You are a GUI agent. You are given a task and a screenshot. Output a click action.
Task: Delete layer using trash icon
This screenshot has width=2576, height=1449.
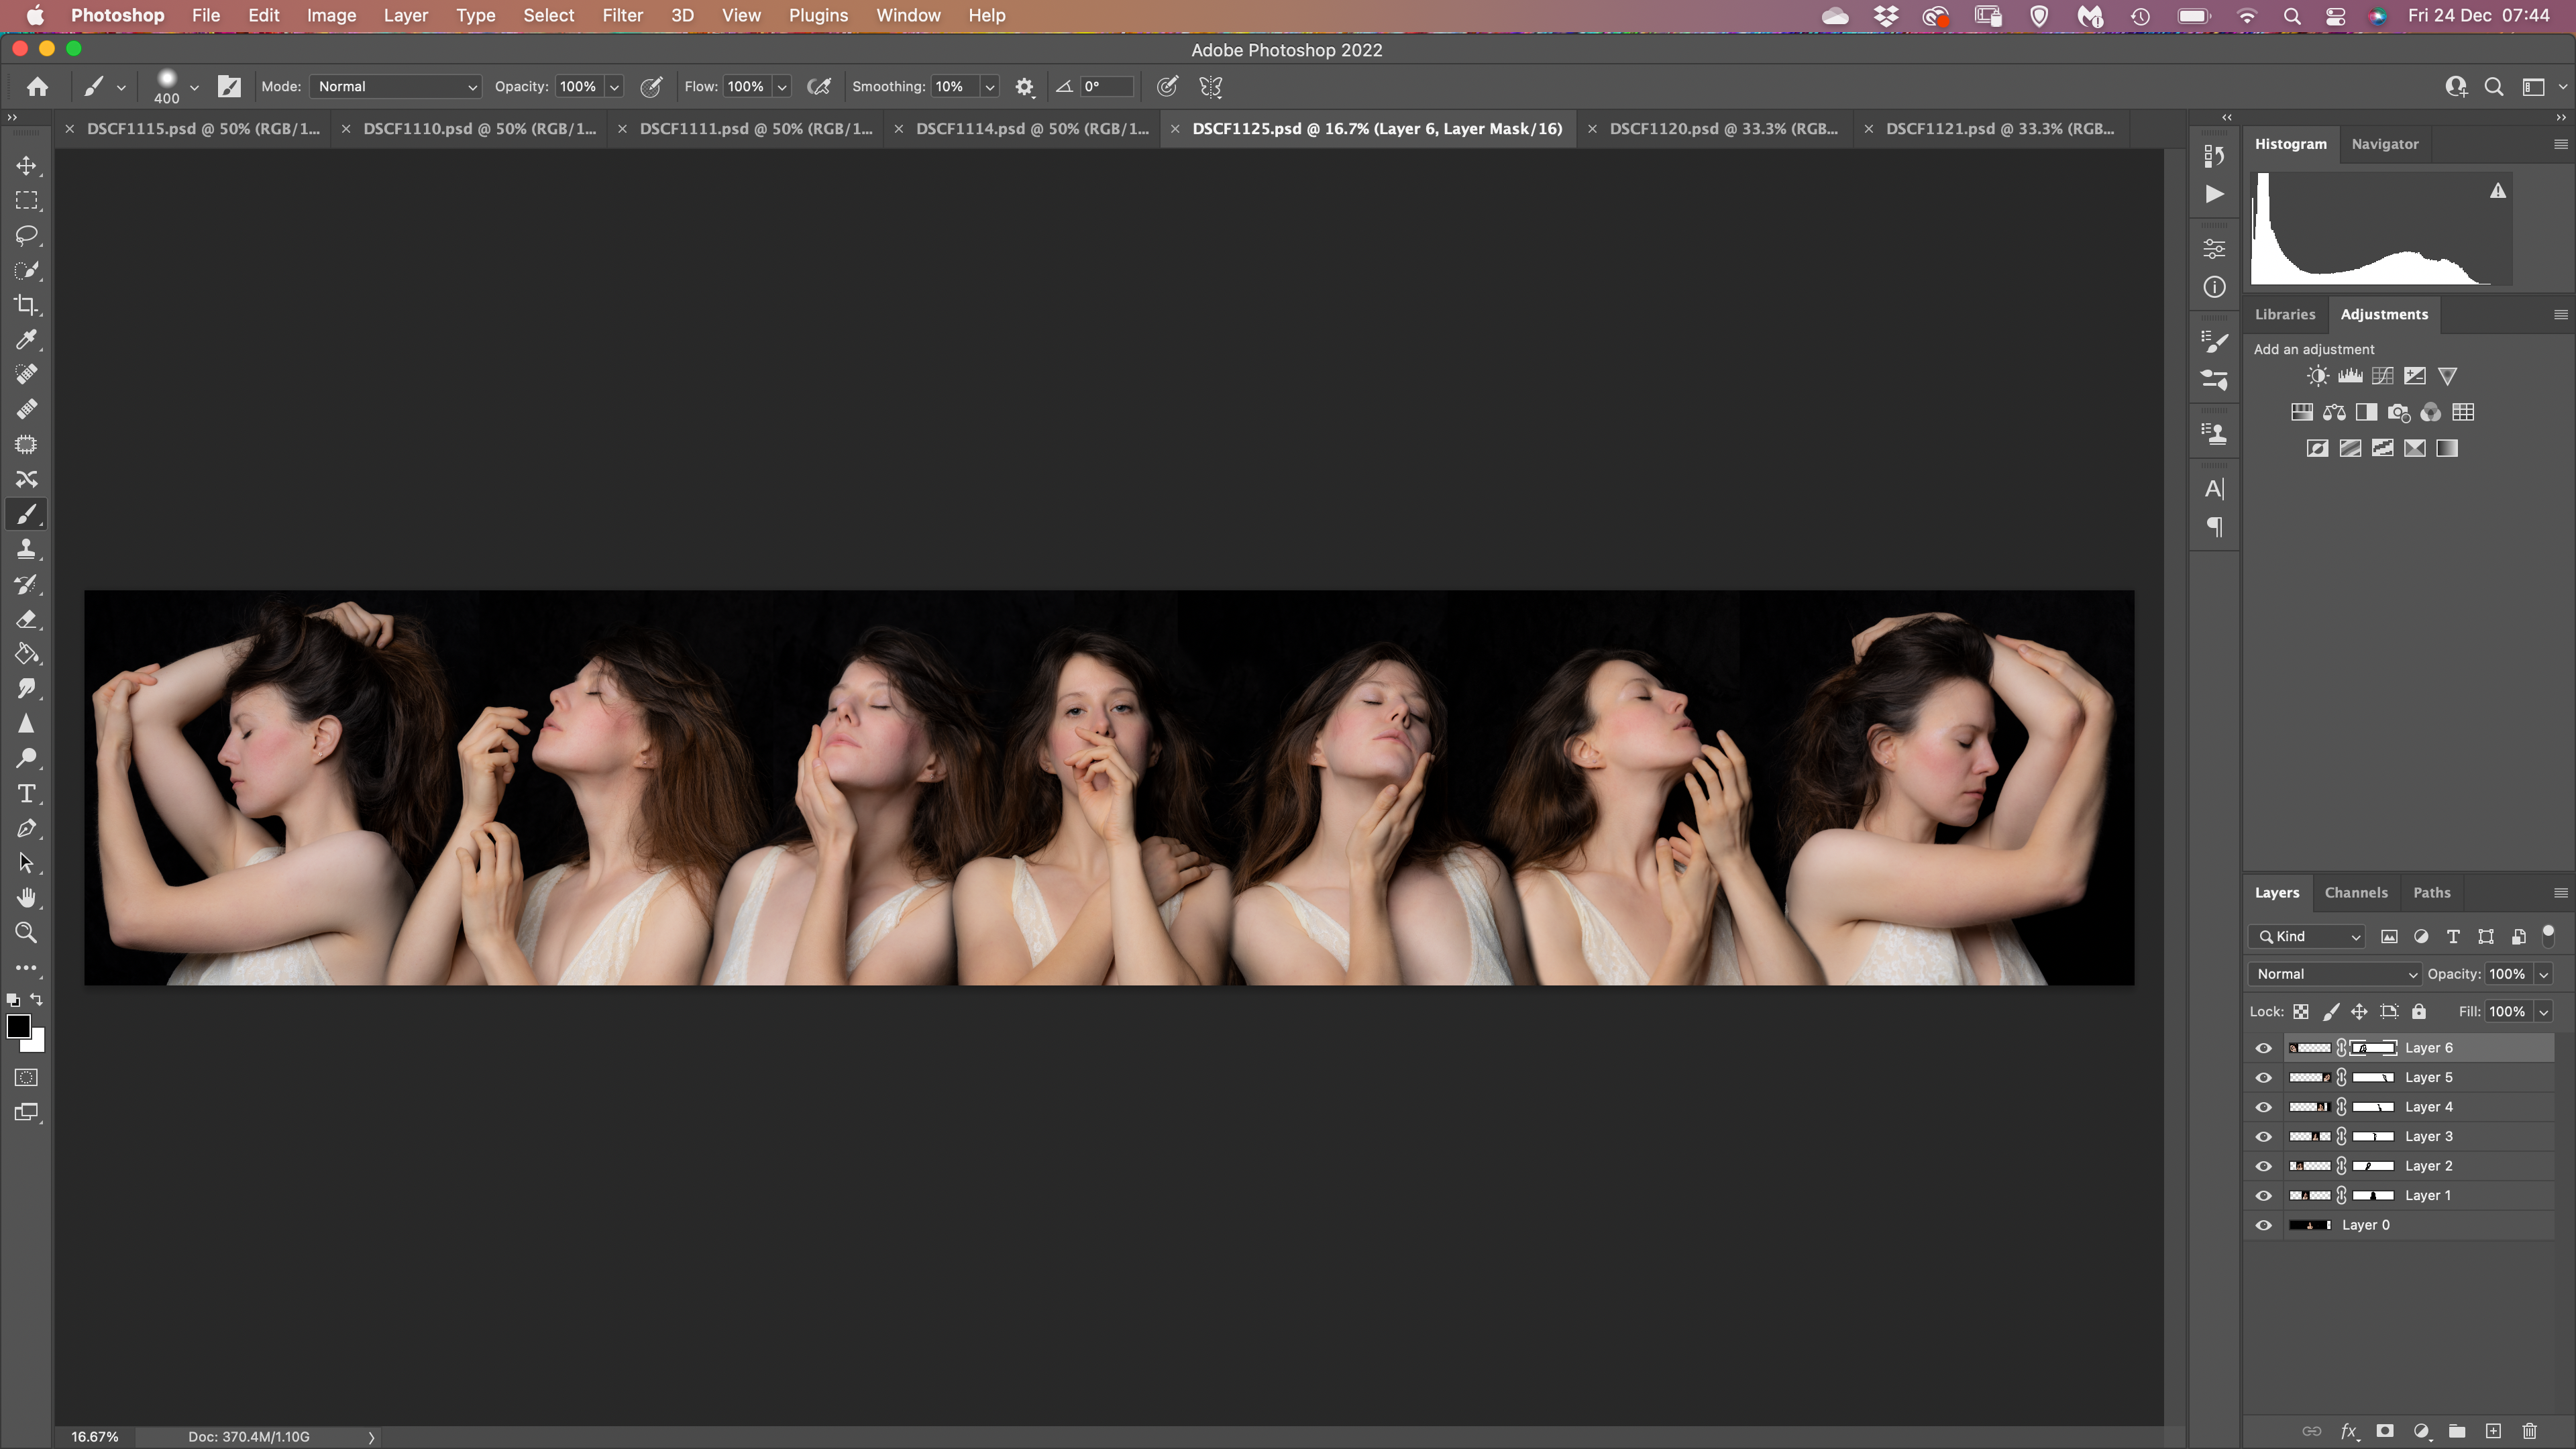point(2529,1431)
